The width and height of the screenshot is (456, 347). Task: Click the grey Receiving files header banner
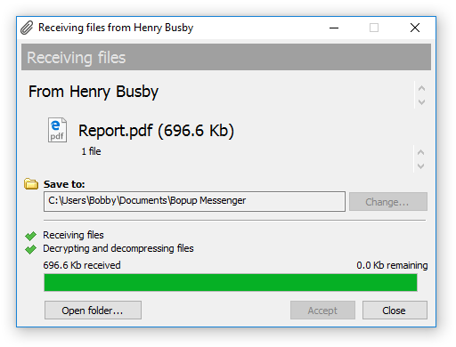[x=226, y=57]
